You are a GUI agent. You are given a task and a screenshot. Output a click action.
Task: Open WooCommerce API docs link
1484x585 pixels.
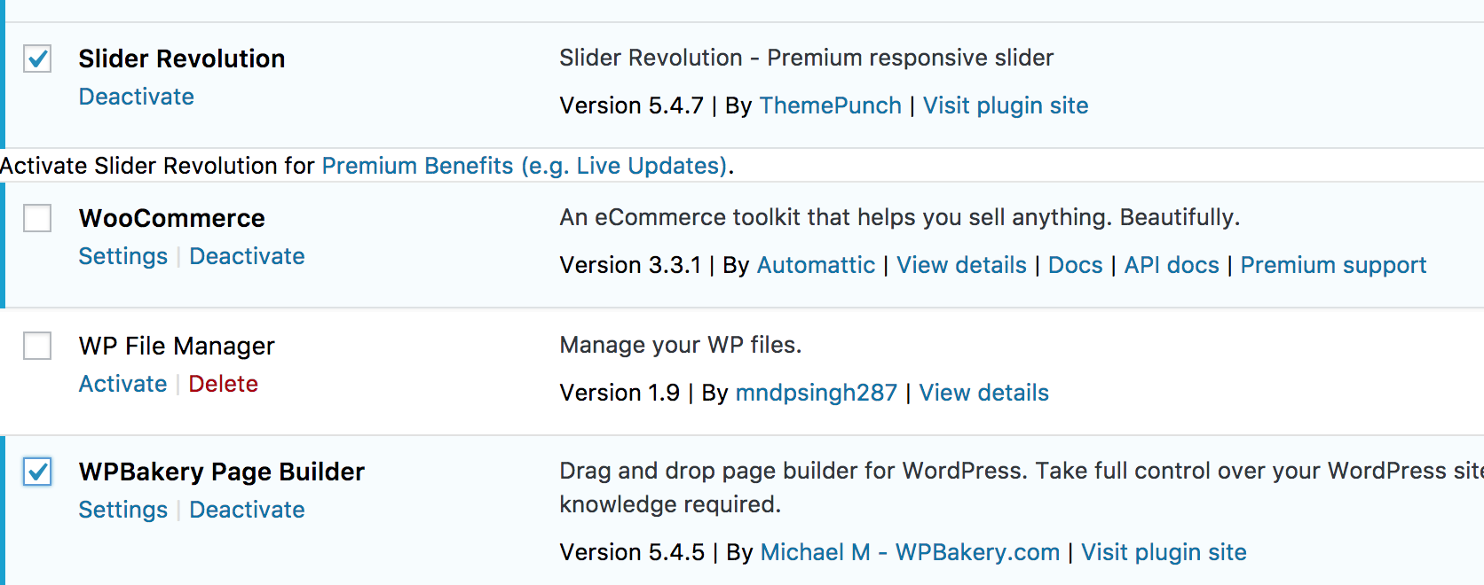click(x=1172, y=265)
